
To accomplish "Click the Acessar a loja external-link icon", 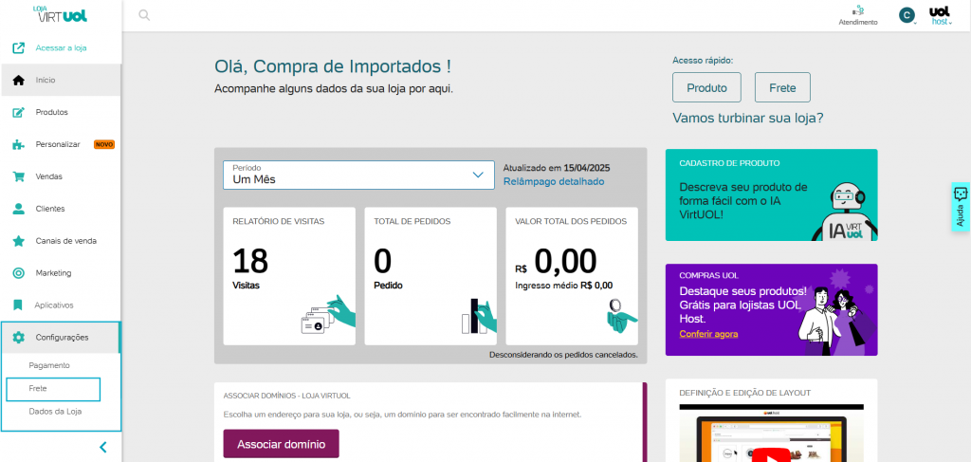I will 19,47.
